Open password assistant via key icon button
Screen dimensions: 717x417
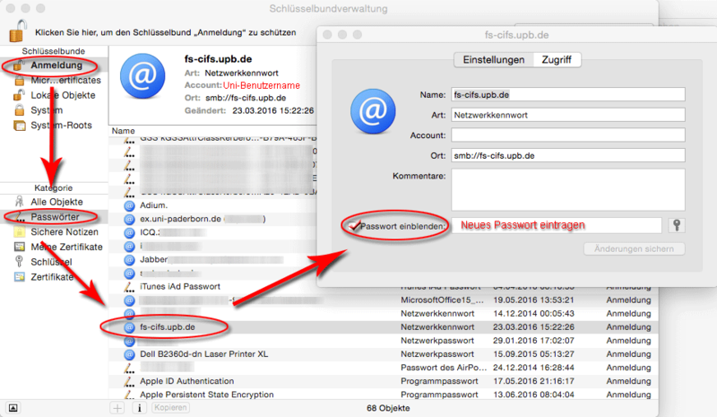click(677, 225)
